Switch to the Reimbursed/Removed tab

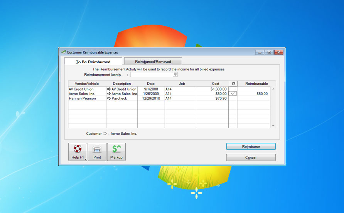(x=153, y=61)
